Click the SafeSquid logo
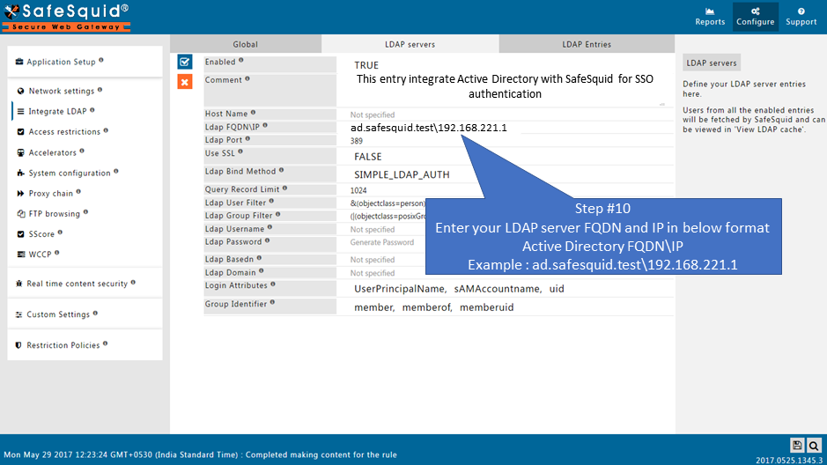The width and height of the screenshot is (827, 465). [66, 17]
